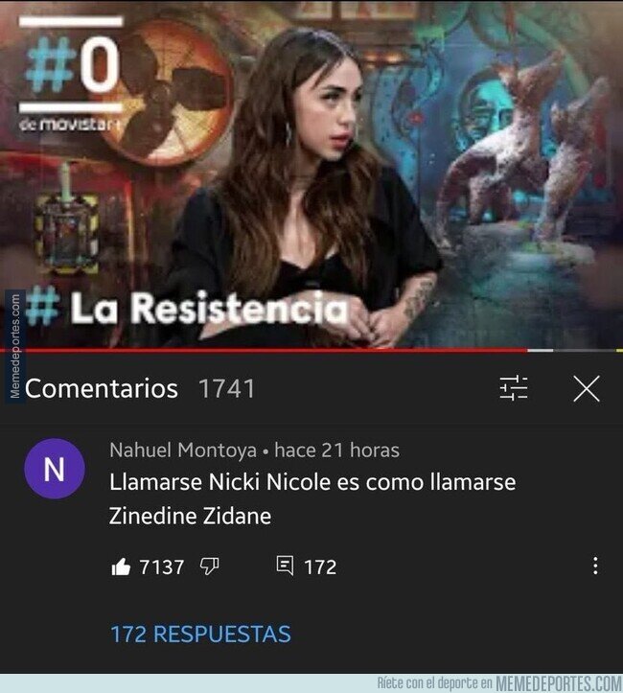Viewport: 623px width, 693px height.
Task: Click the 172 replies count number
Action: pos(320,567)
